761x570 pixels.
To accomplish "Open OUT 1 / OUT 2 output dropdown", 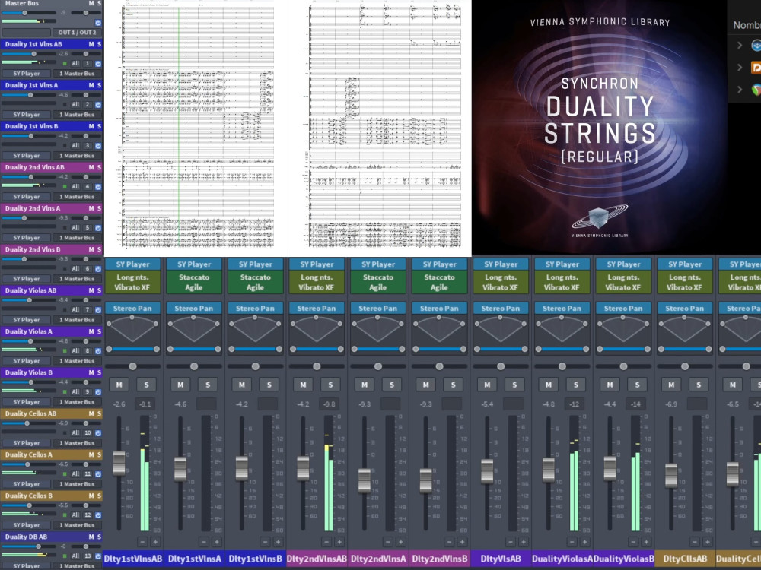I will tap(77, 33).
